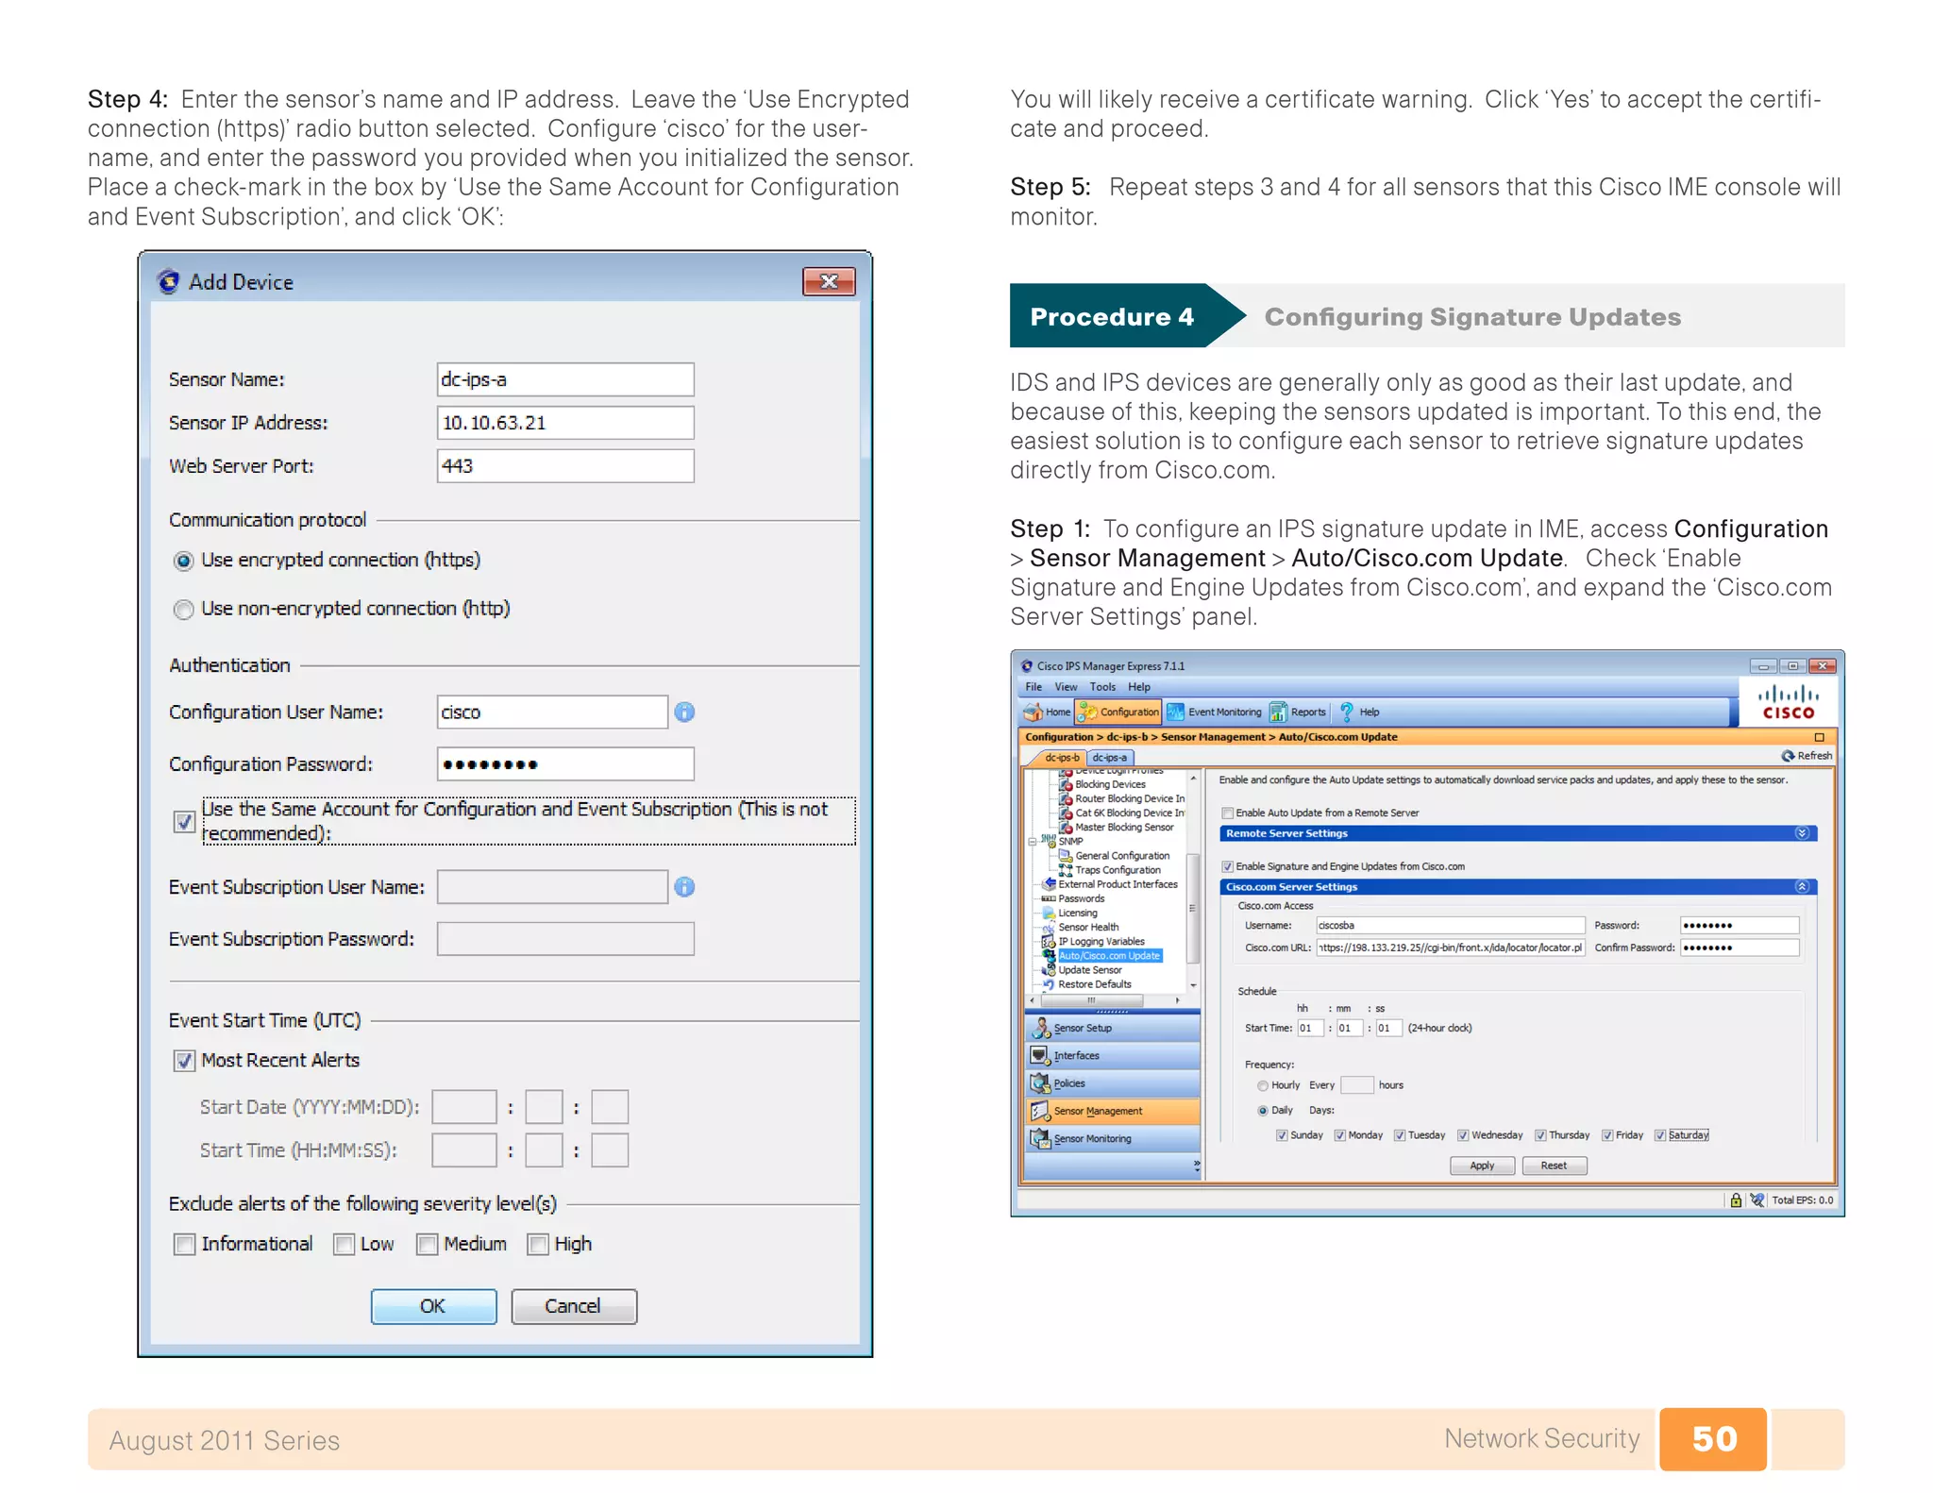
Task: Click the Refresh icon in IME
Action: pos(1788,756)
